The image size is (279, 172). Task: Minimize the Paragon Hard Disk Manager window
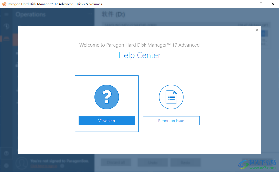250,4
